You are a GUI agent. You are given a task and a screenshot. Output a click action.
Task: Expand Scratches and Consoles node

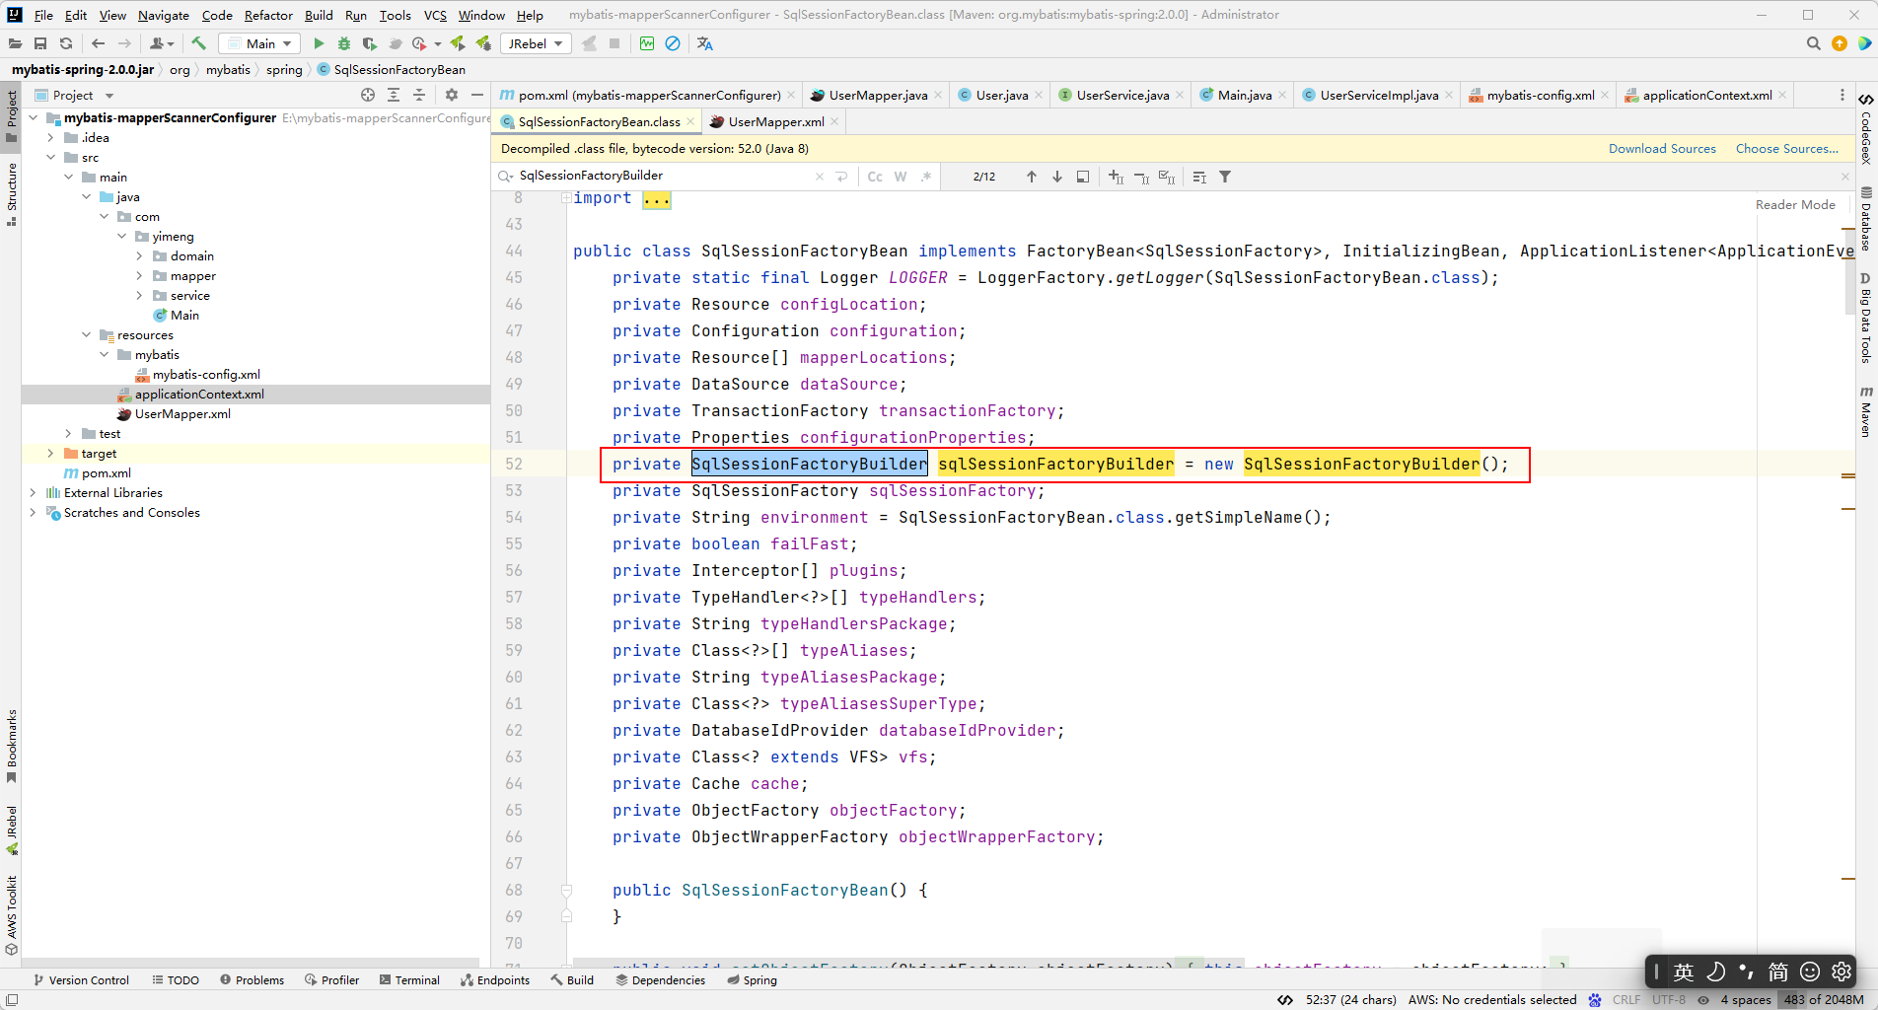[33, 512]
